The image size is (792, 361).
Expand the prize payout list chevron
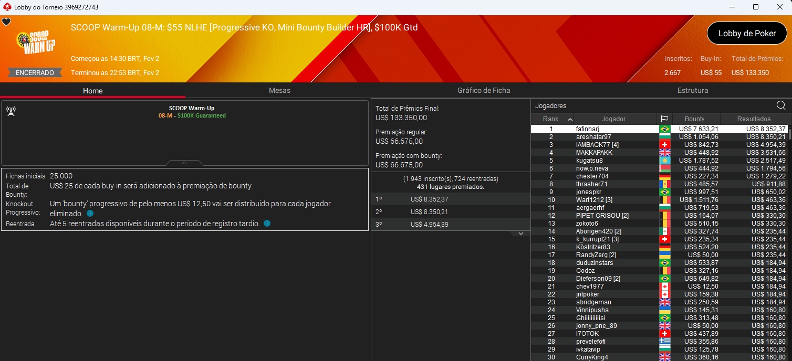point(520,233)
